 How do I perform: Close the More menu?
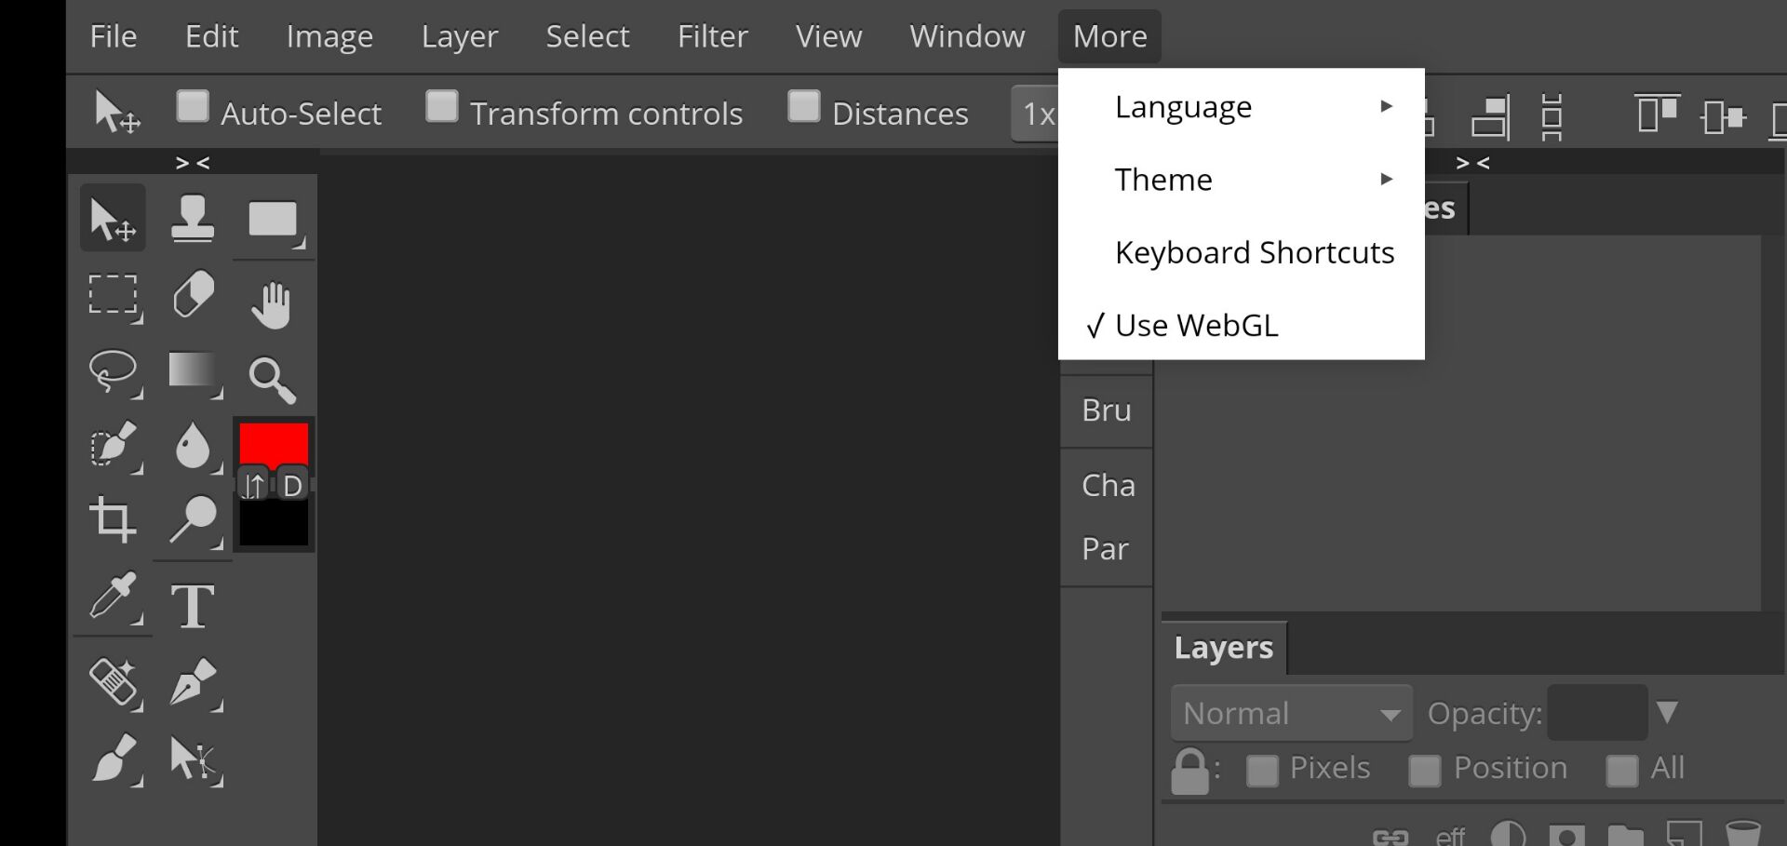point(1109,36)
